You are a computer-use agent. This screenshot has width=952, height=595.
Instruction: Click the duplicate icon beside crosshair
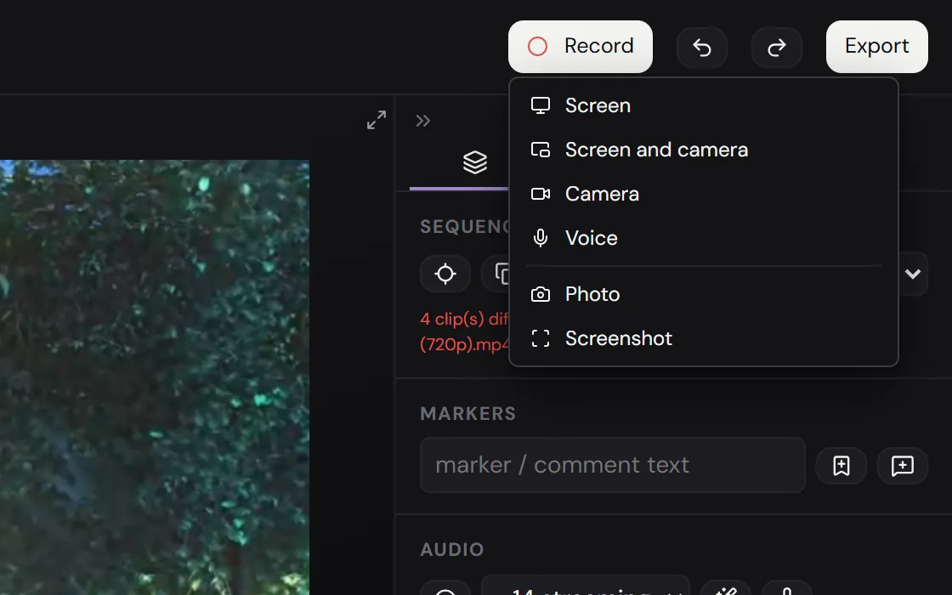[497, 274]
